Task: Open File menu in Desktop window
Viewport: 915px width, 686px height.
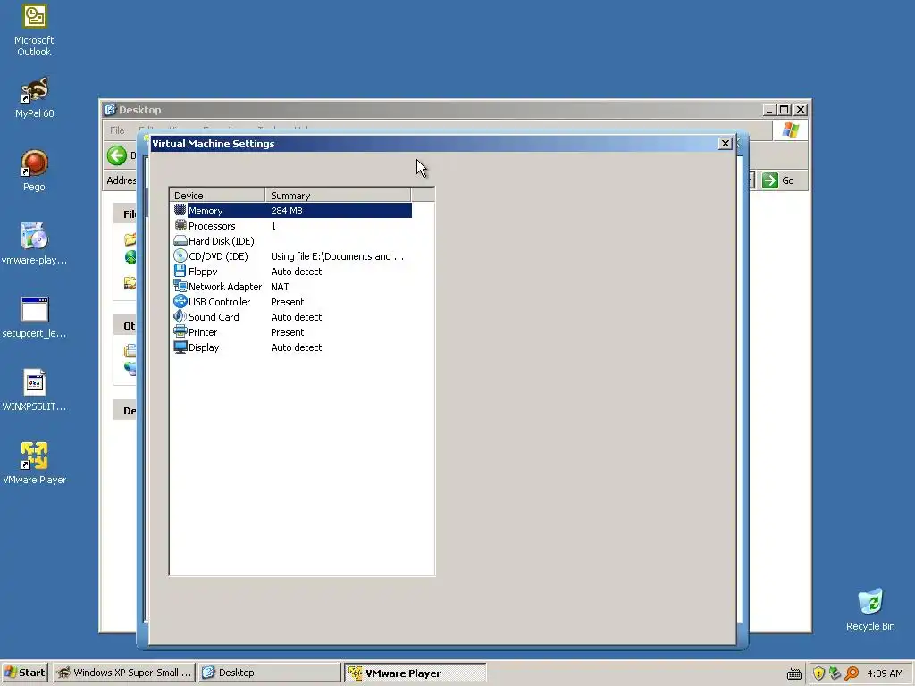Action: [117, 130]
